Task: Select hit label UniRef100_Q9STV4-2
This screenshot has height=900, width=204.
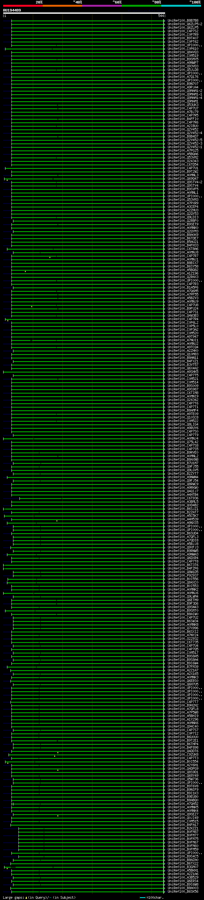Action: pyautogui.click(x=185, y=182)
